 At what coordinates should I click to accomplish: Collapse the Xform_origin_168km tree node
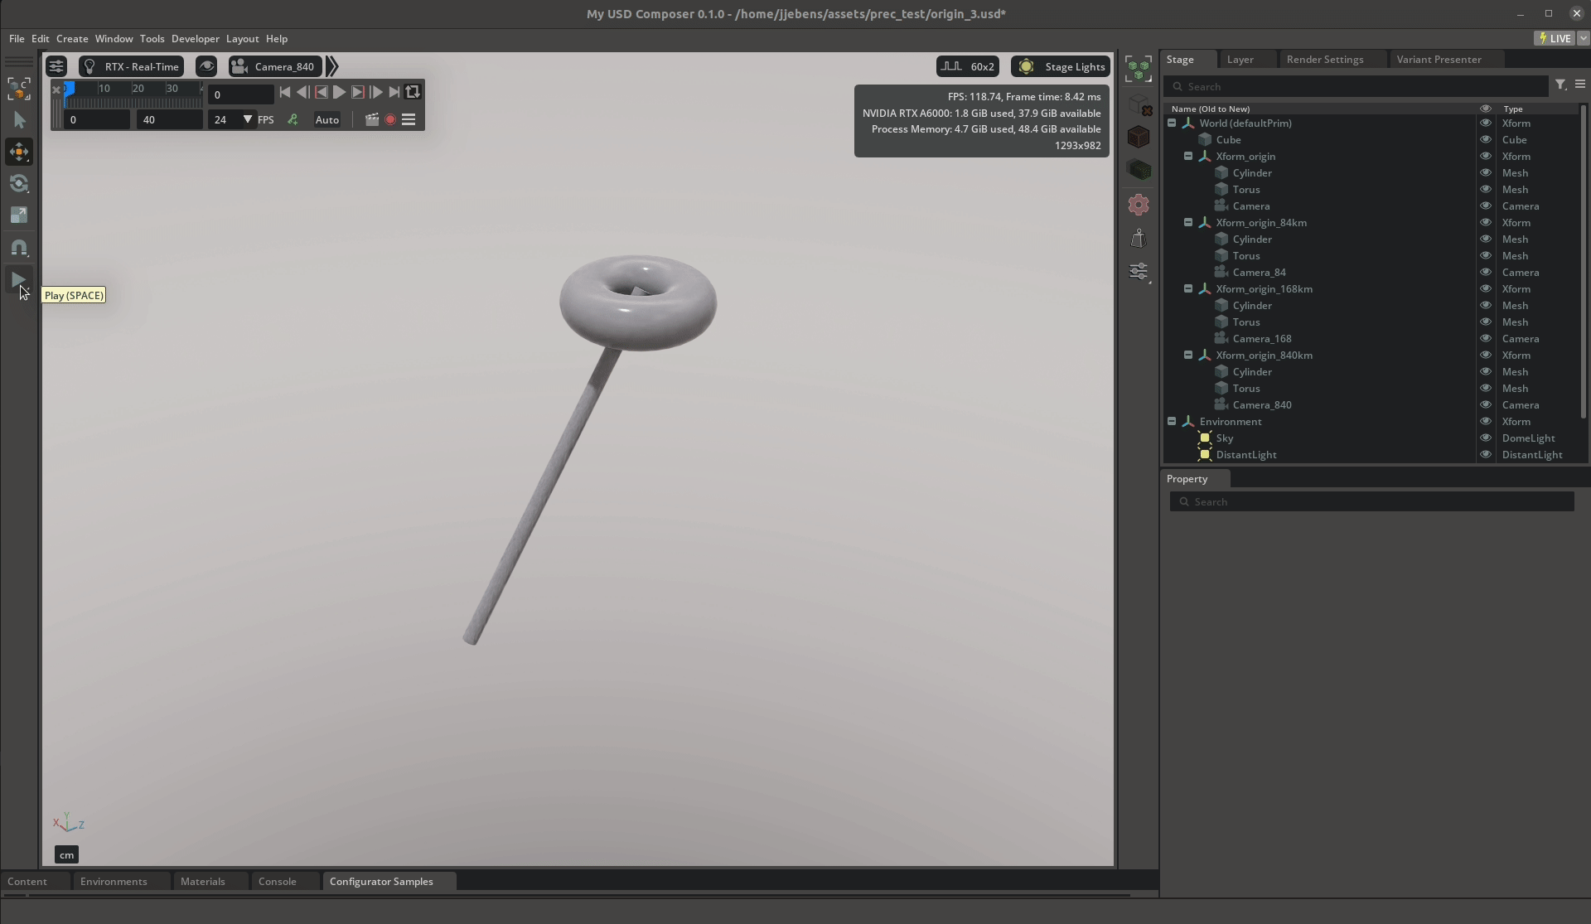click(1188, 288)
